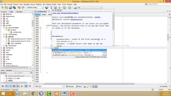Open the java.sql.PreparedStatement link
The width and height of the screenshot is (171, 96).
click(x=65, y=13)
